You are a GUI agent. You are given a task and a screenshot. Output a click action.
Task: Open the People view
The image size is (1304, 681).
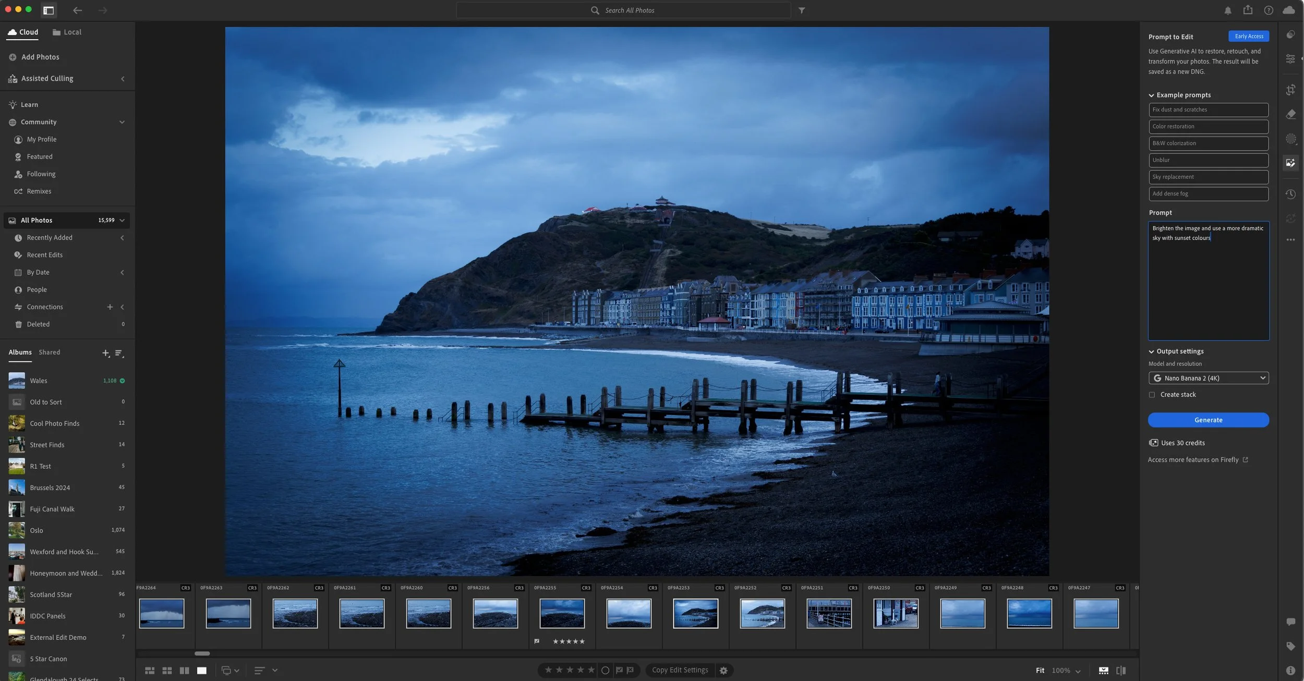click(x=37, y=290)
